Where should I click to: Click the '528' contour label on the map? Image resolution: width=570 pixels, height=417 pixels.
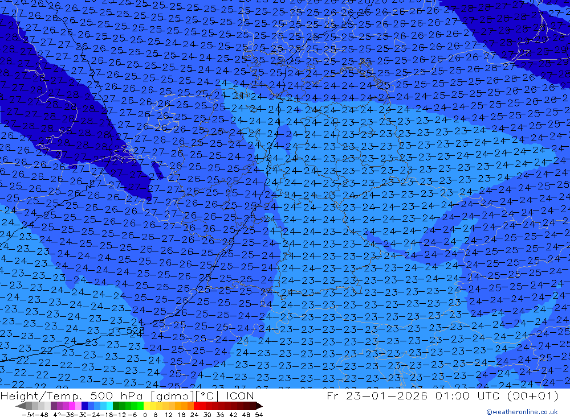[x=135, y=331]
